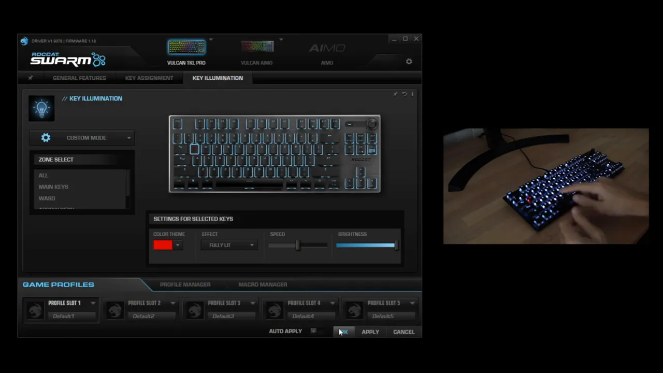Click the Default5 profile name field

(391, 316)
